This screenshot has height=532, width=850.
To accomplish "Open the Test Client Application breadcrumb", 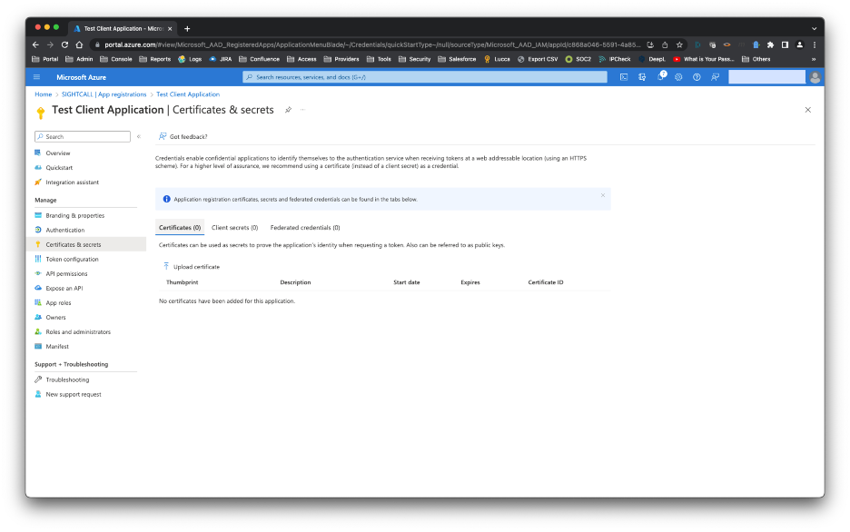I will click(x=188, y=94).
